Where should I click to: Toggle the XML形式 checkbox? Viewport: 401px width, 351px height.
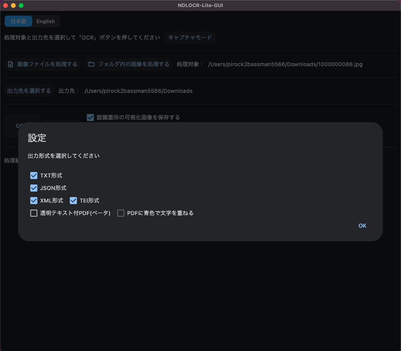tap(34, 201)
